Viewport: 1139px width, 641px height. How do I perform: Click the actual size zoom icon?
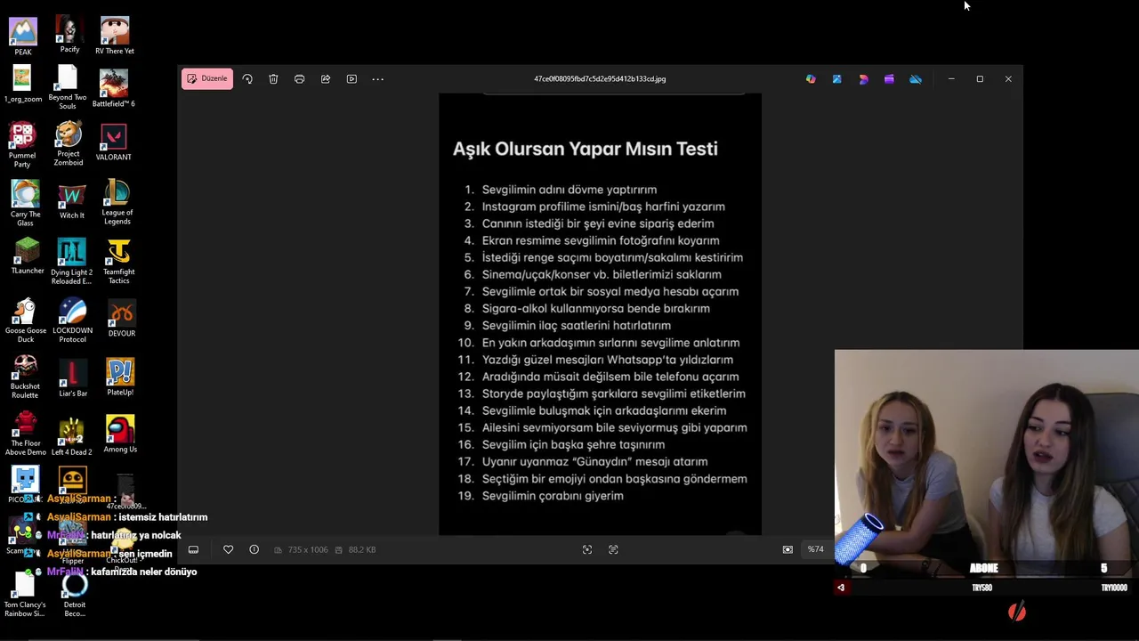pyautogui.click(x=613, y=549)
